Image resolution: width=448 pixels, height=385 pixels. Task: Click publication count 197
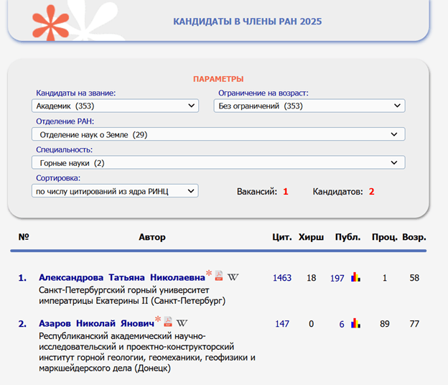tap(337, 278)
